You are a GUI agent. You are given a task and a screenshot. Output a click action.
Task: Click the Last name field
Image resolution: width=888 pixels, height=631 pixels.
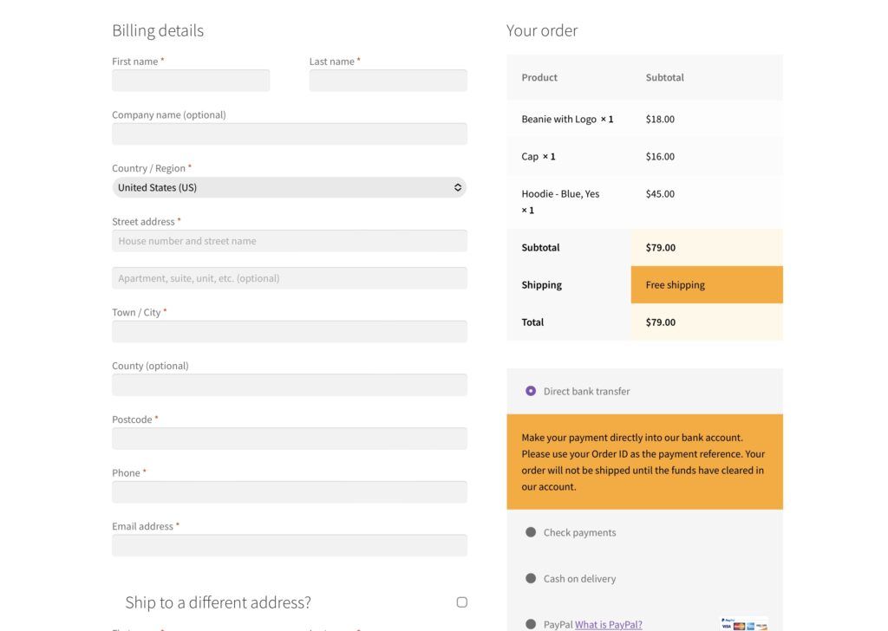click(388, 80)
